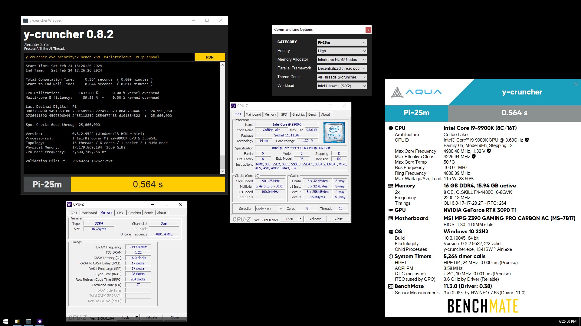Select About tab in lower-left CPU-Z window
The height and width of the screenshot is (326, 581).
[162, 213]
